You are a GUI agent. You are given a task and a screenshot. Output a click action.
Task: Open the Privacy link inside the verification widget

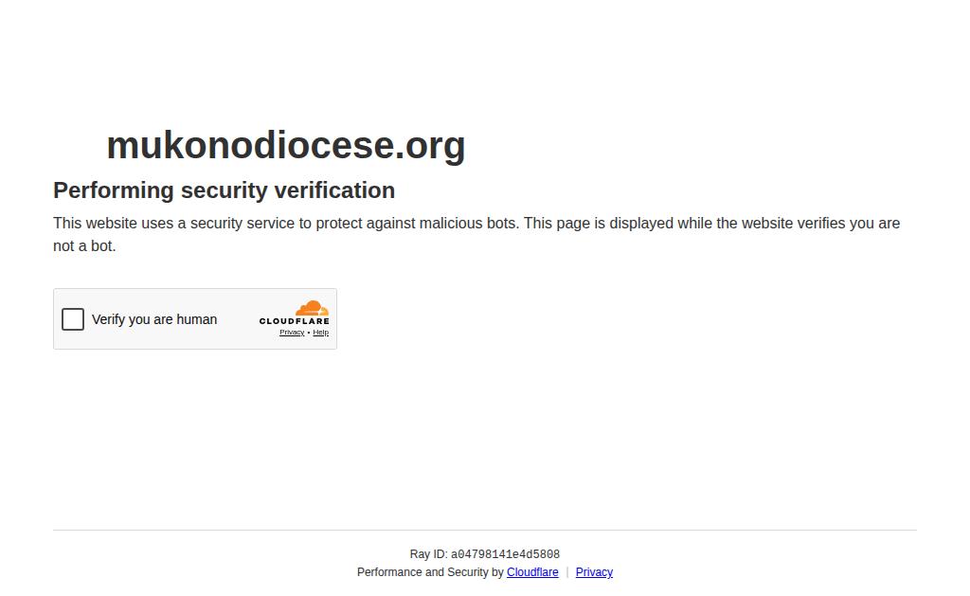click(x=292, y=333)
